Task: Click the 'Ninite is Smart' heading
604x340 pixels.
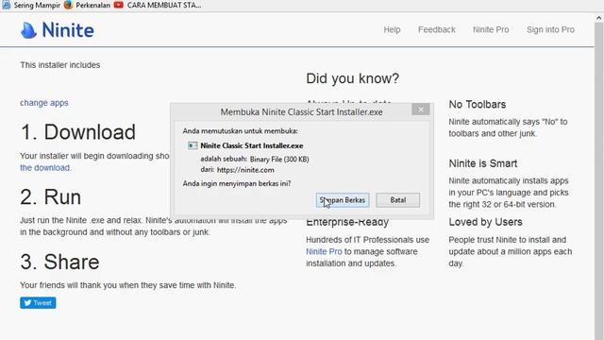Action: [482, 163]
